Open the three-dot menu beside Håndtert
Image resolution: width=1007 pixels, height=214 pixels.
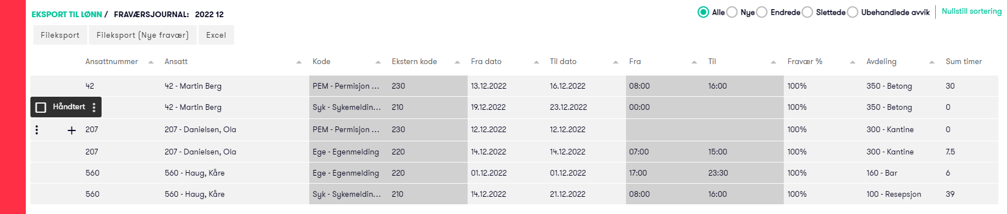(x=94, y=107)
